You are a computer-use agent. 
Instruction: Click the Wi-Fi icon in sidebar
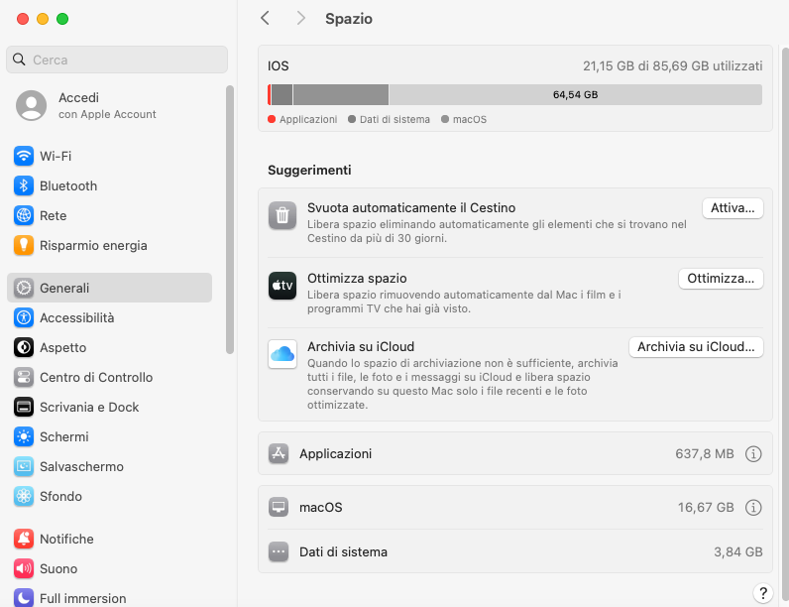coord(24,156)
